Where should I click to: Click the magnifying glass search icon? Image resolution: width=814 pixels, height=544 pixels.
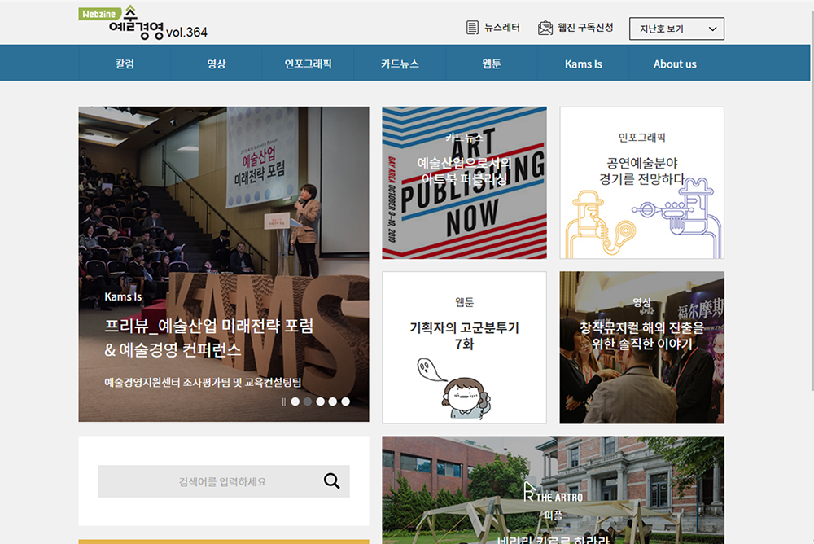(x=332, y=481)
